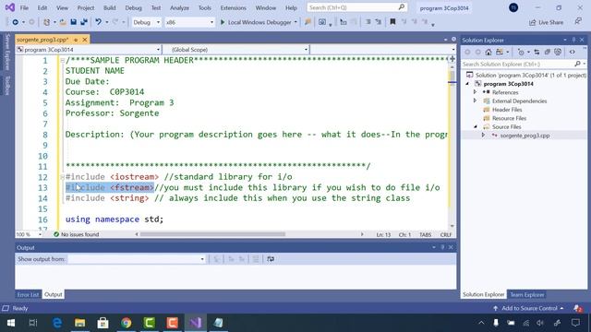Select Header Files in Solution Explorer

(507, 110)
